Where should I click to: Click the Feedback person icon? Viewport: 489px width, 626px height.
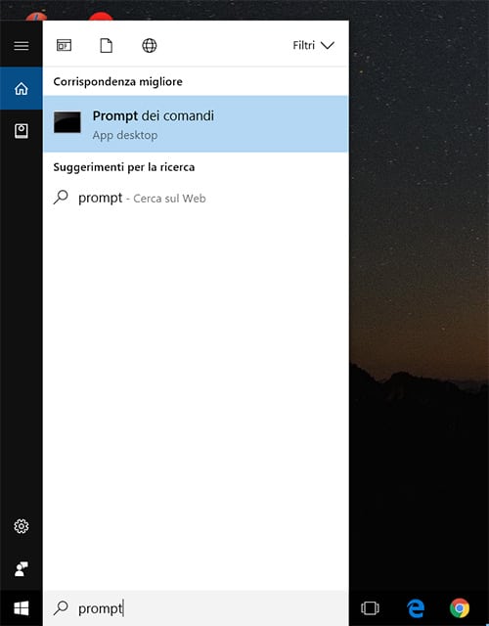tap(22, 569)
